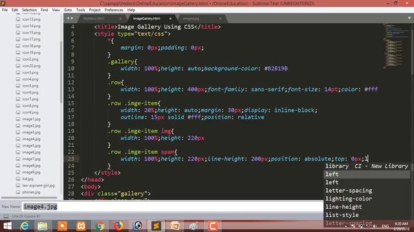This screenshot has width=414, height=232.
Task: Choose the highlighted 'left' autocomplete suggestion
Action: pos(367,174)
